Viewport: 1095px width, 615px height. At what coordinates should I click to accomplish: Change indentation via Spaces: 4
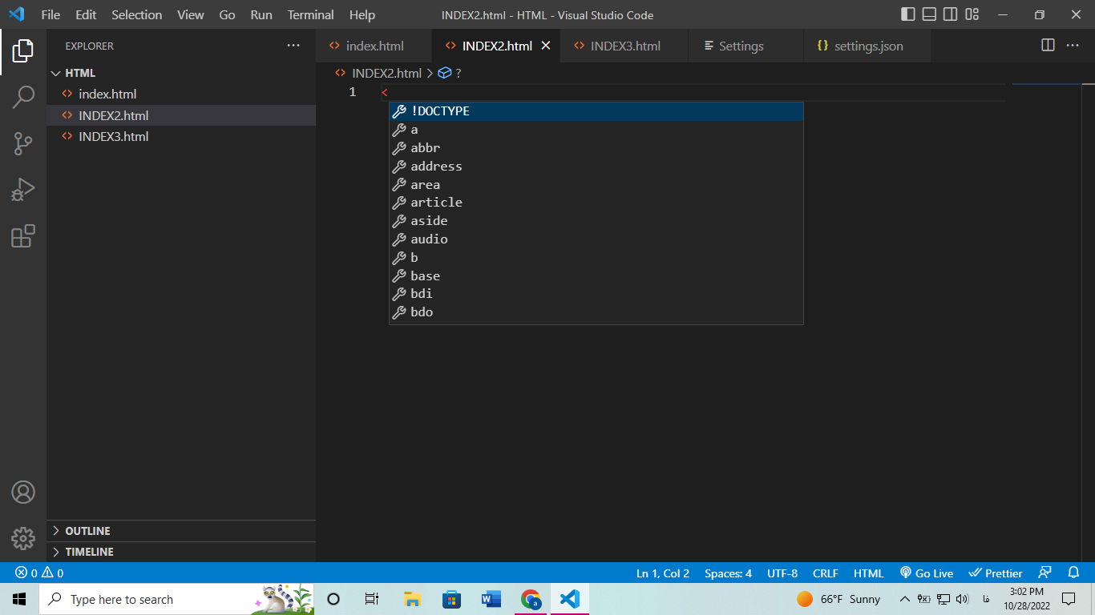(728, 573)
